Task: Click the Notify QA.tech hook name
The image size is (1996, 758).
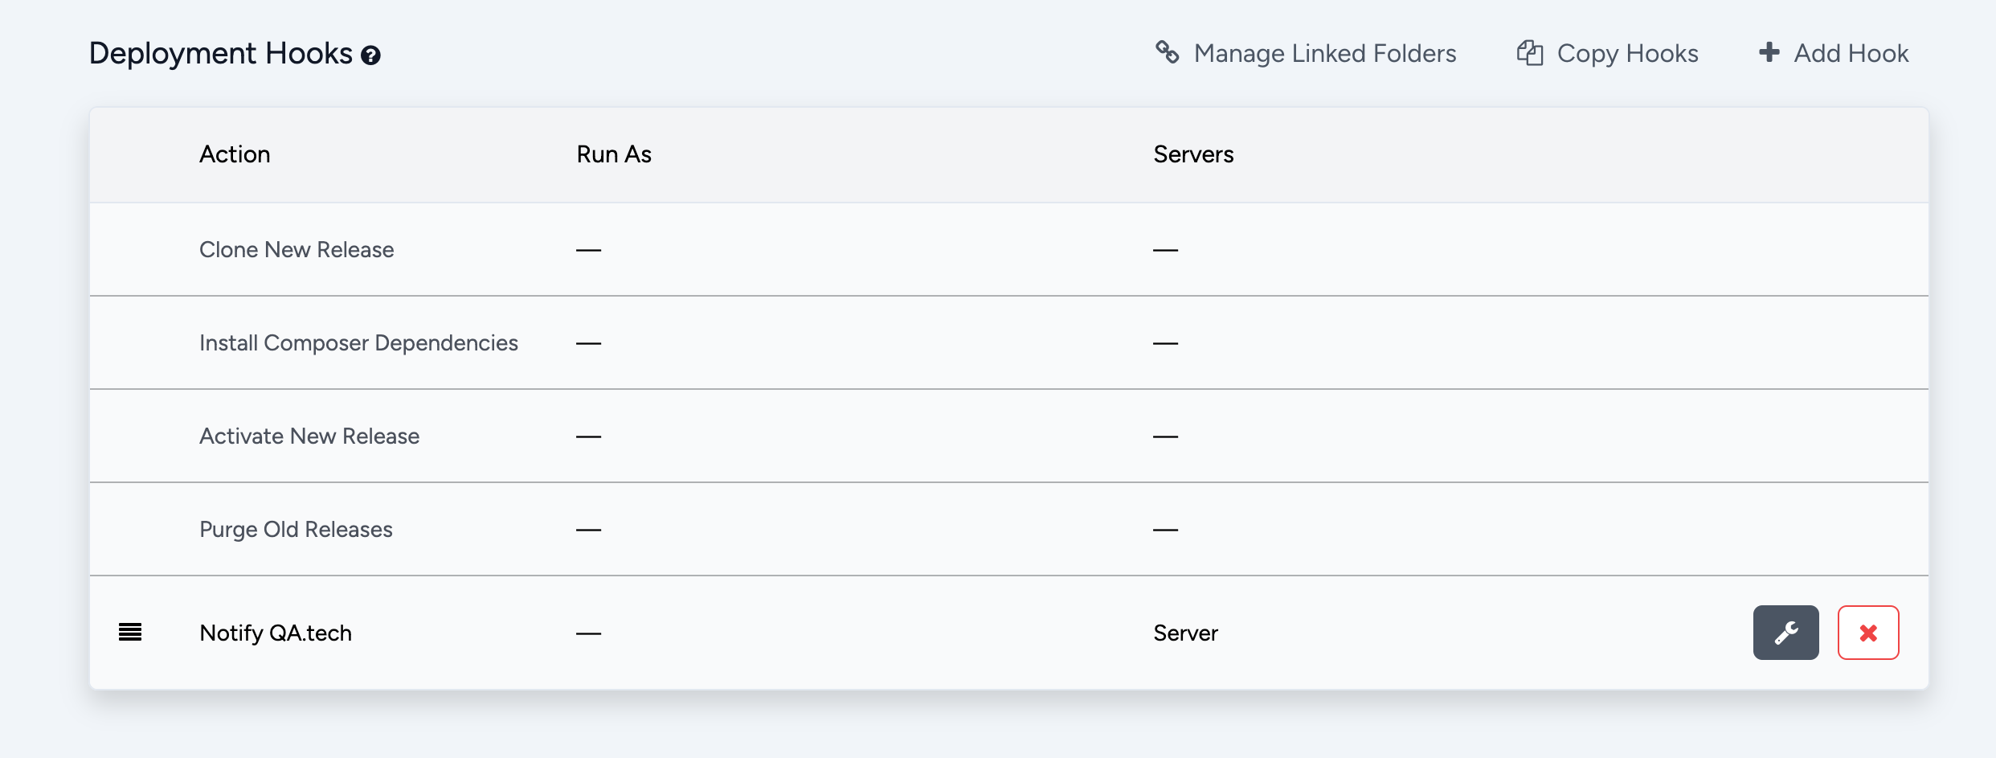Action: [x=276, y=633]
